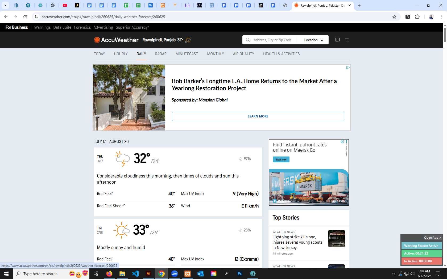
Task: Click the Friday mostly sunny weather icon
Action: tap(122, 230)
